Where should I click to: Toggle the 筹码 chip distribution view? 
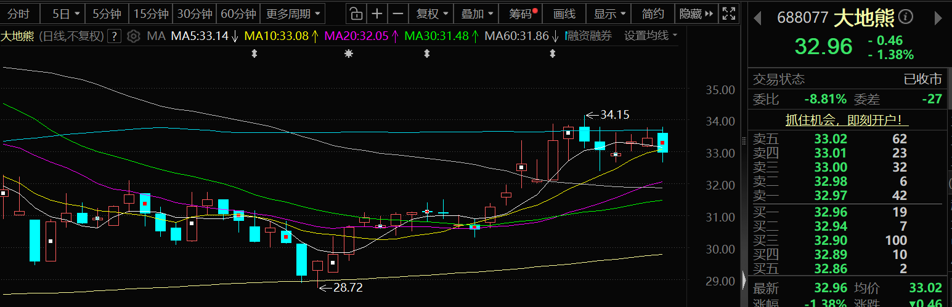tap(523, 13)
